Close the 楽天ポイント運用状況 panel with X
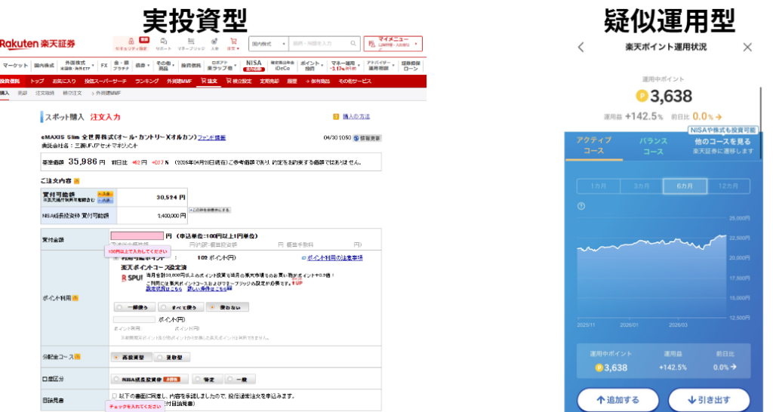Screen dimensions: 773x412 [x=747, y=48]
